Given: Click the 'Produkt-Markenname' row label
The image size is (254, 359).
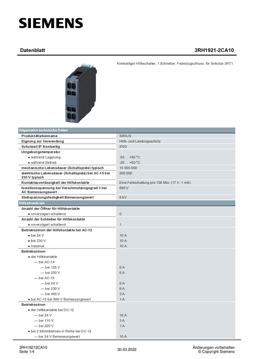Looking at the screenshot, I should pos(39,136).
